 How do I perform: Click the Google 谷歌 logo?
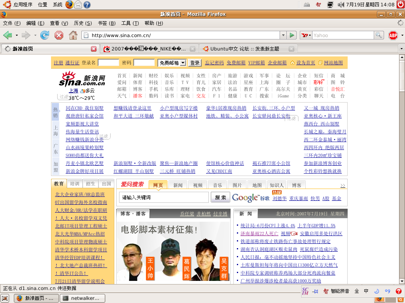tap(250, 198)
